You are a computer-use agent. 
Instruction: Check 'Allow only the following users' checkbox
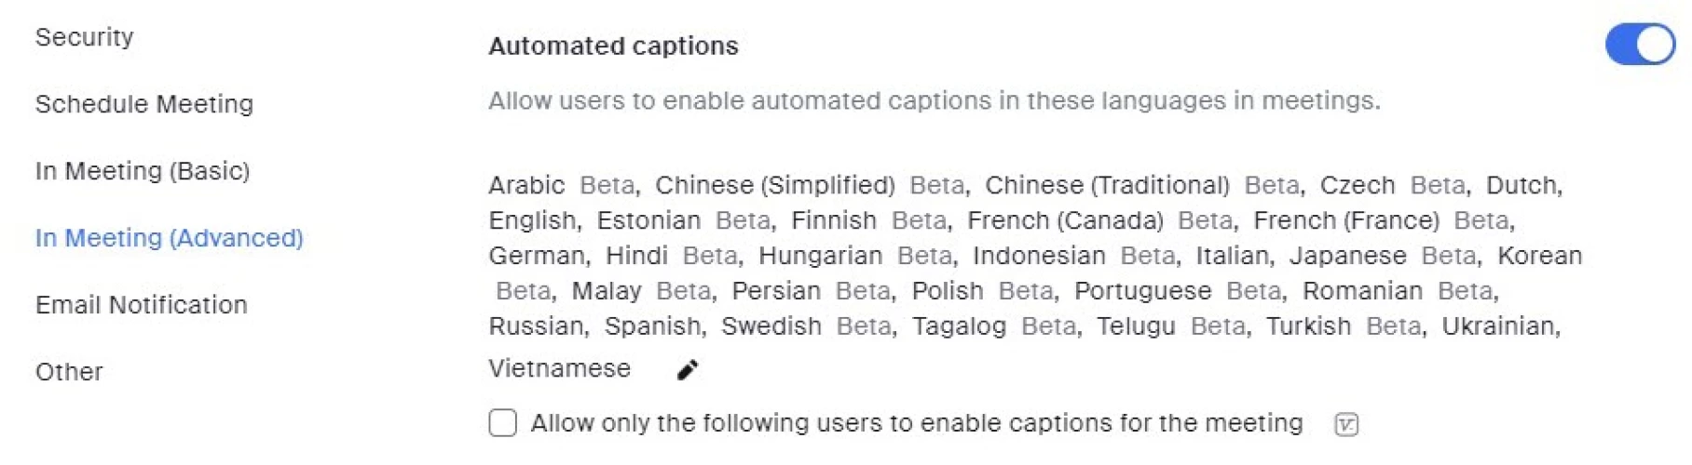[x=503, y=423]
